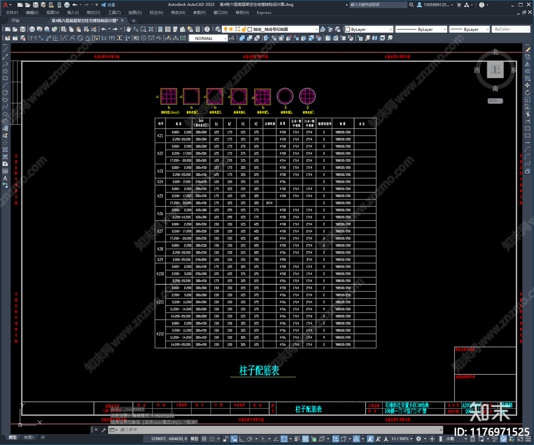The image size is (534, 445).
Task: Click the Erase tool in right toolbar
Action: [527, 49]
